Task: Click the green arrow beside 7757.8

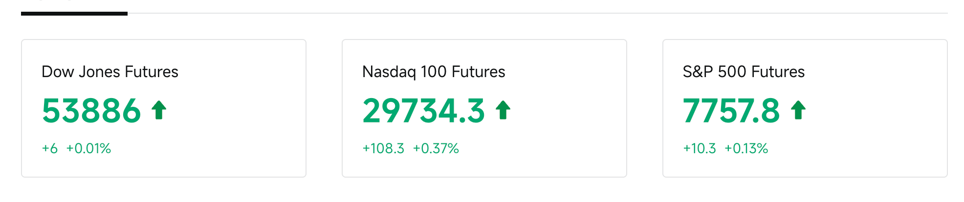Action: click(x=798, y=110)
